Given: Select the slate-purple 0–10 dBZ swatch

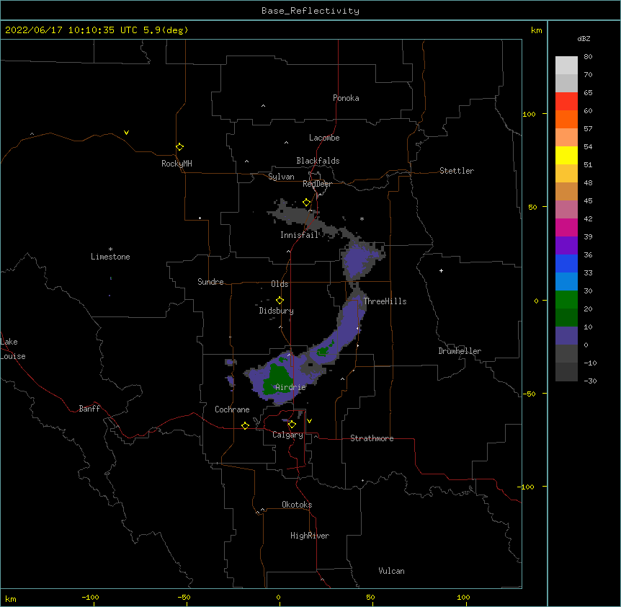Looking at the screenshot, I should tap(566, 336).
